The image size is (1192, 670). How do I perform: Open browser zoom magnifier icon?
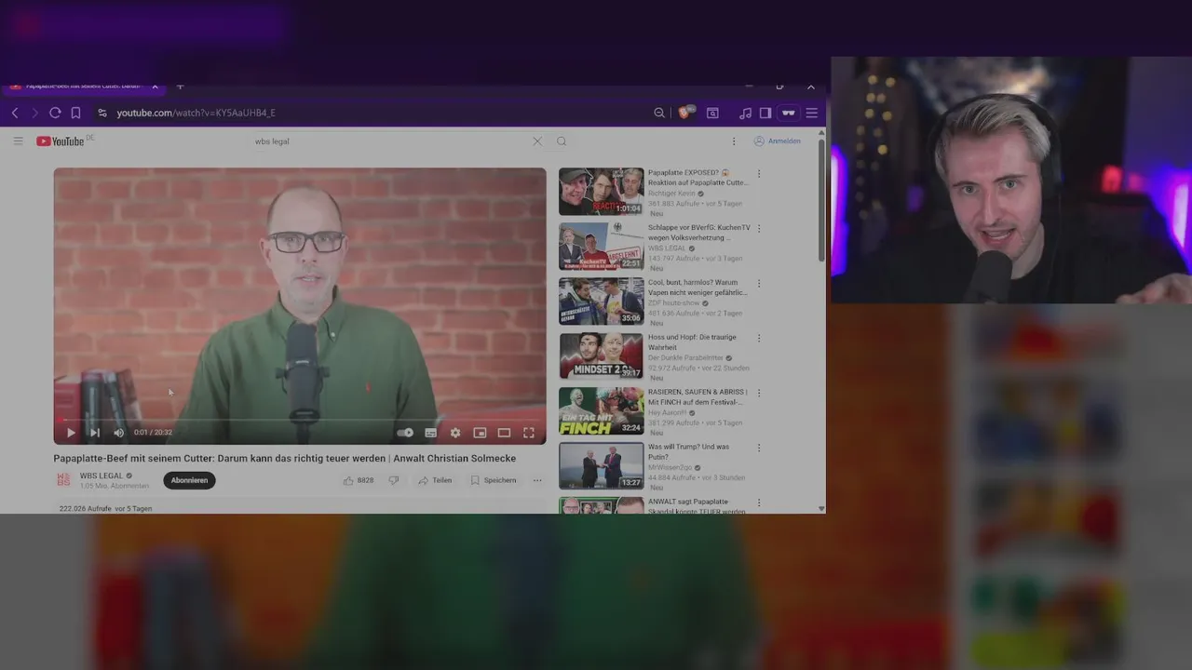click(x=659, y=113)
